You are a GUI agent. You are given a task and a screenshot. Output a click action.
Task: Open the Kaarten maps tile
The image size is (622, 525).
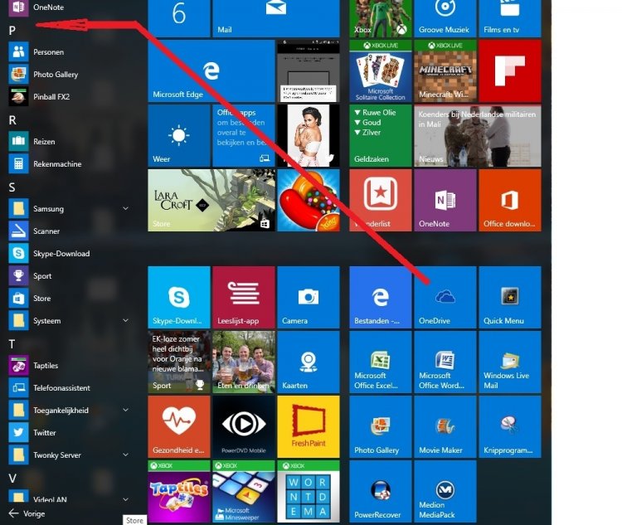click(x=309, y=362)
